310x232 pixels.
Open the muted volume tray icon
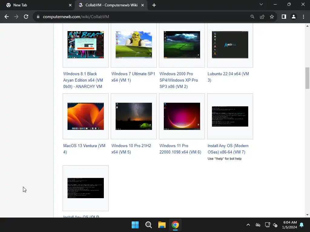[x=275, y=225]
